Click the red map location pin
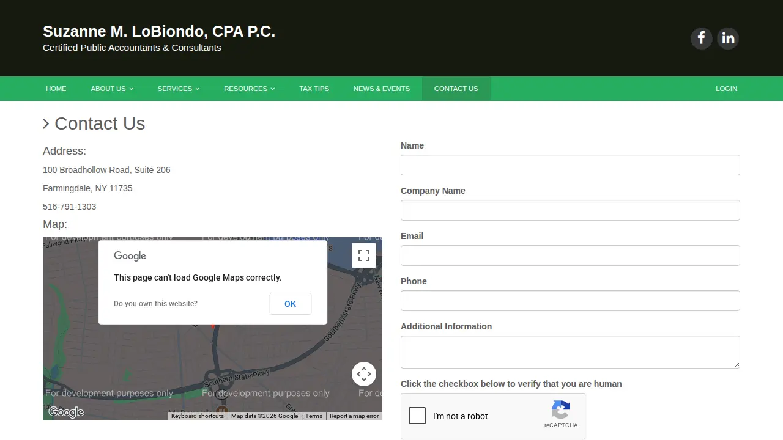The height and width of the screenshot is (440, 783). (x=213, y=326)
